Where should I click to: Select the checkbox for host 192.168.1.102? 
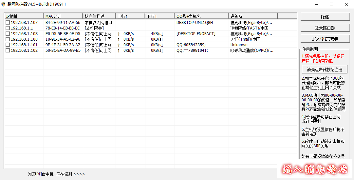click(8, 50)
